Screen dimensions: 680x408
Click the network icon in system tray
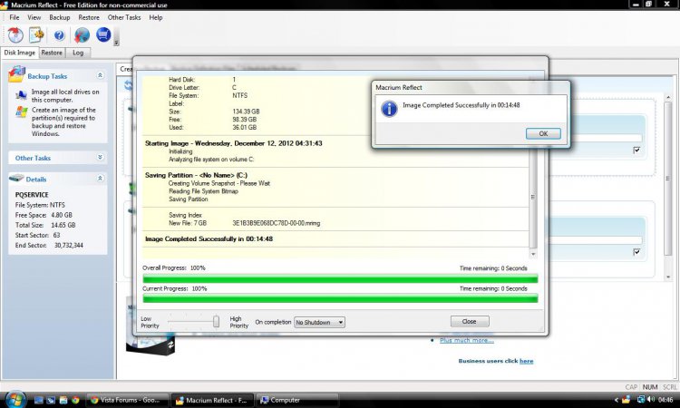pos(640,399)
